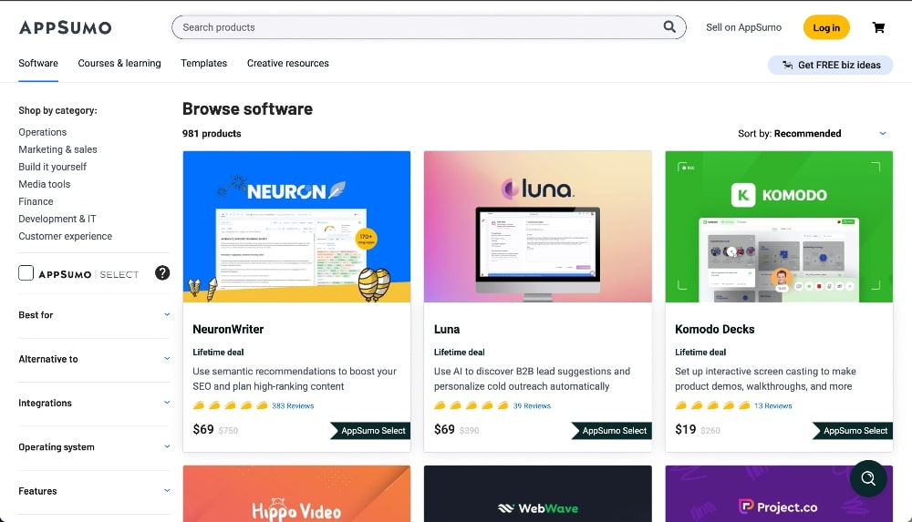Open the Sort by Recommended dropdown
912x522 pixels.
812,134
